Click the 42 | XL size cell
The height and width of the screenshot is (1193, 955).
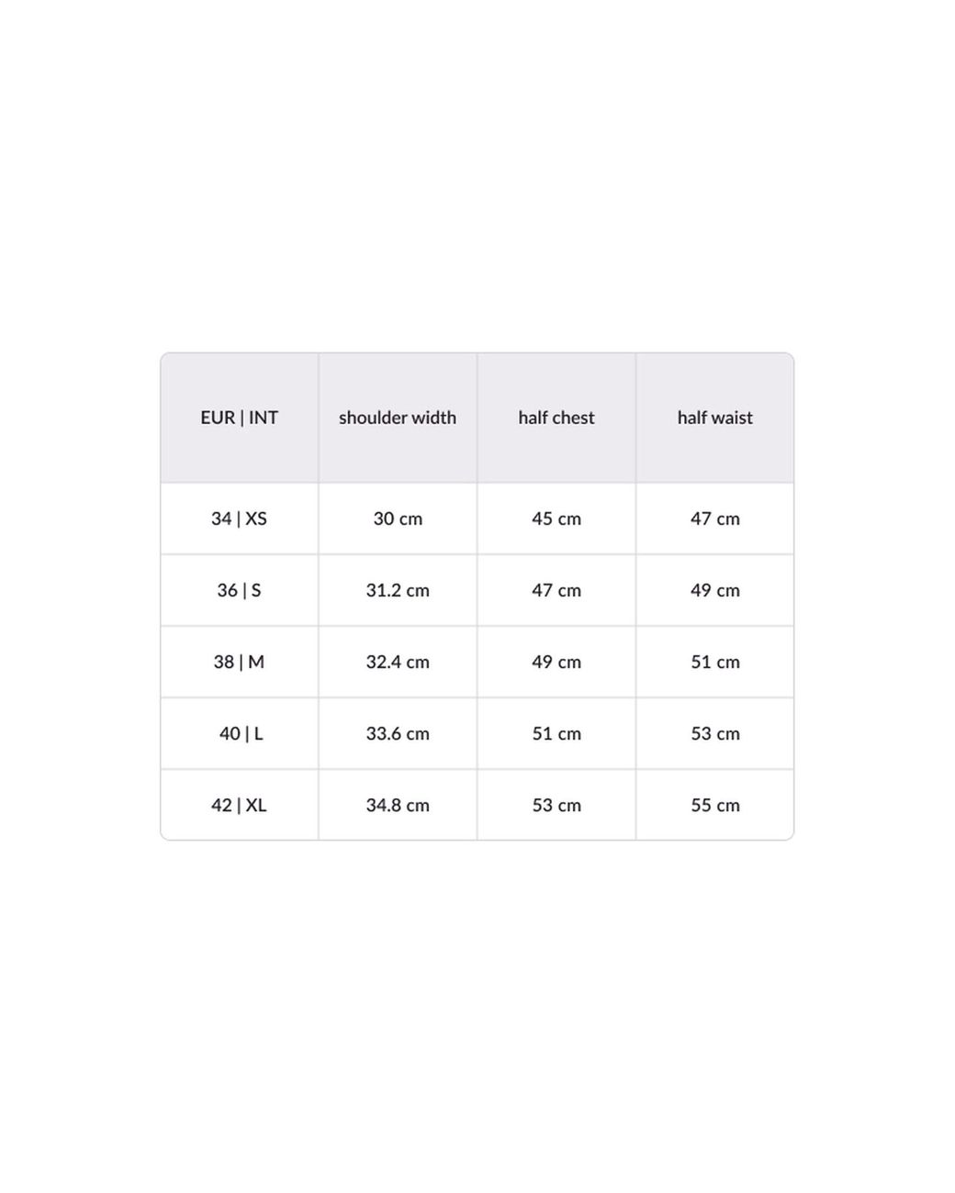tap(239, 805)
